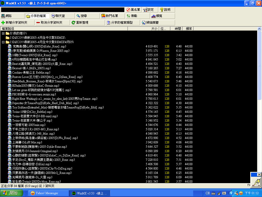The width and height of the screenshot is (262, 197).
Task: Switch to the 網路 network tab
Action: tap(13, 16)
